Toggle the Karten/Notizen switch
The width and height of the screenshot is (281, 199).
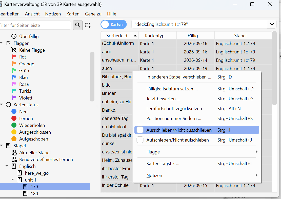point(114,24)
